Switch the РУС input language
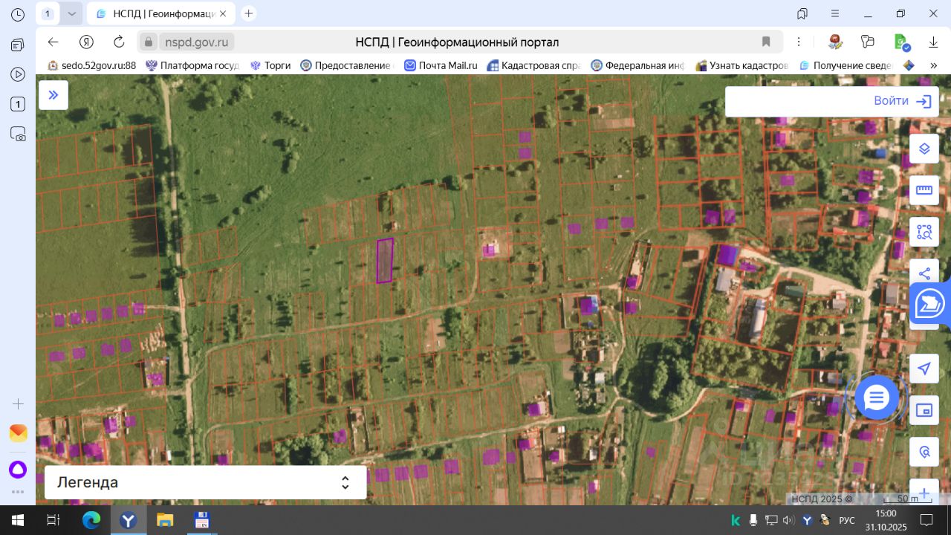951x535 pixels. 847,520
